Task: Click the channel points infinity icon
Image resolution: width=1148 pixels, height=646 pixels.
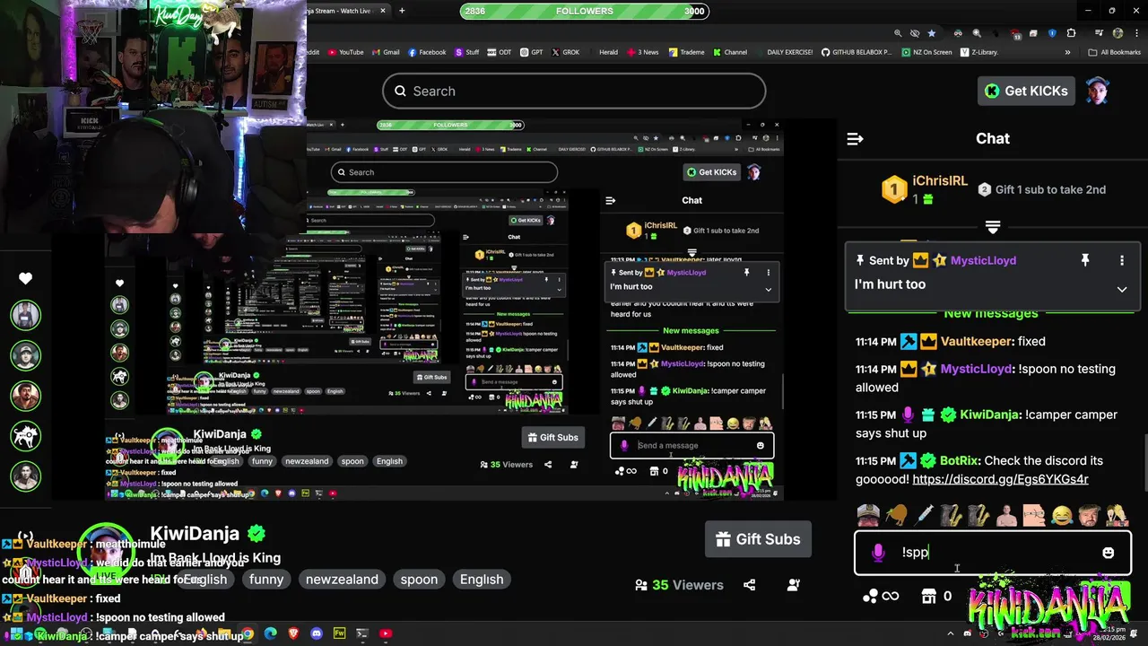Action: [881, 596]
